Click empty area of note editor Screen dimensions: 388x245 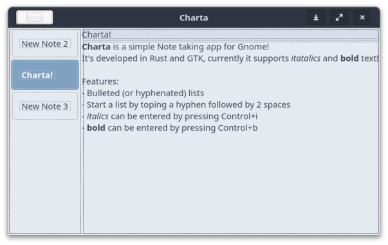(230, 183)
